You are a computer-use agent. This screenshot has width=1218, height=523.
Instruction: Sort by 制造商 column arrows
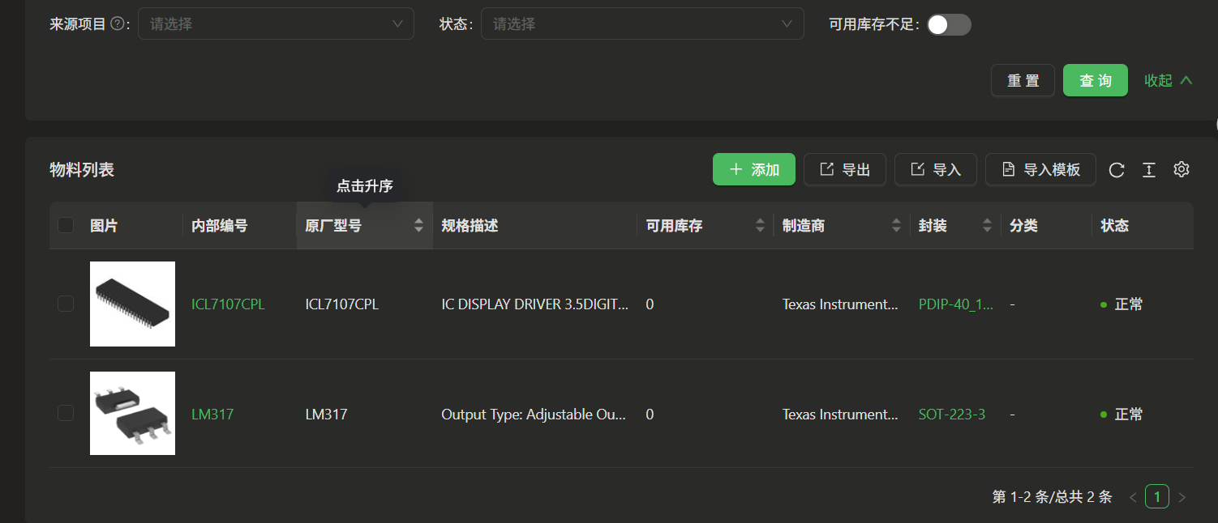[896, 226]
